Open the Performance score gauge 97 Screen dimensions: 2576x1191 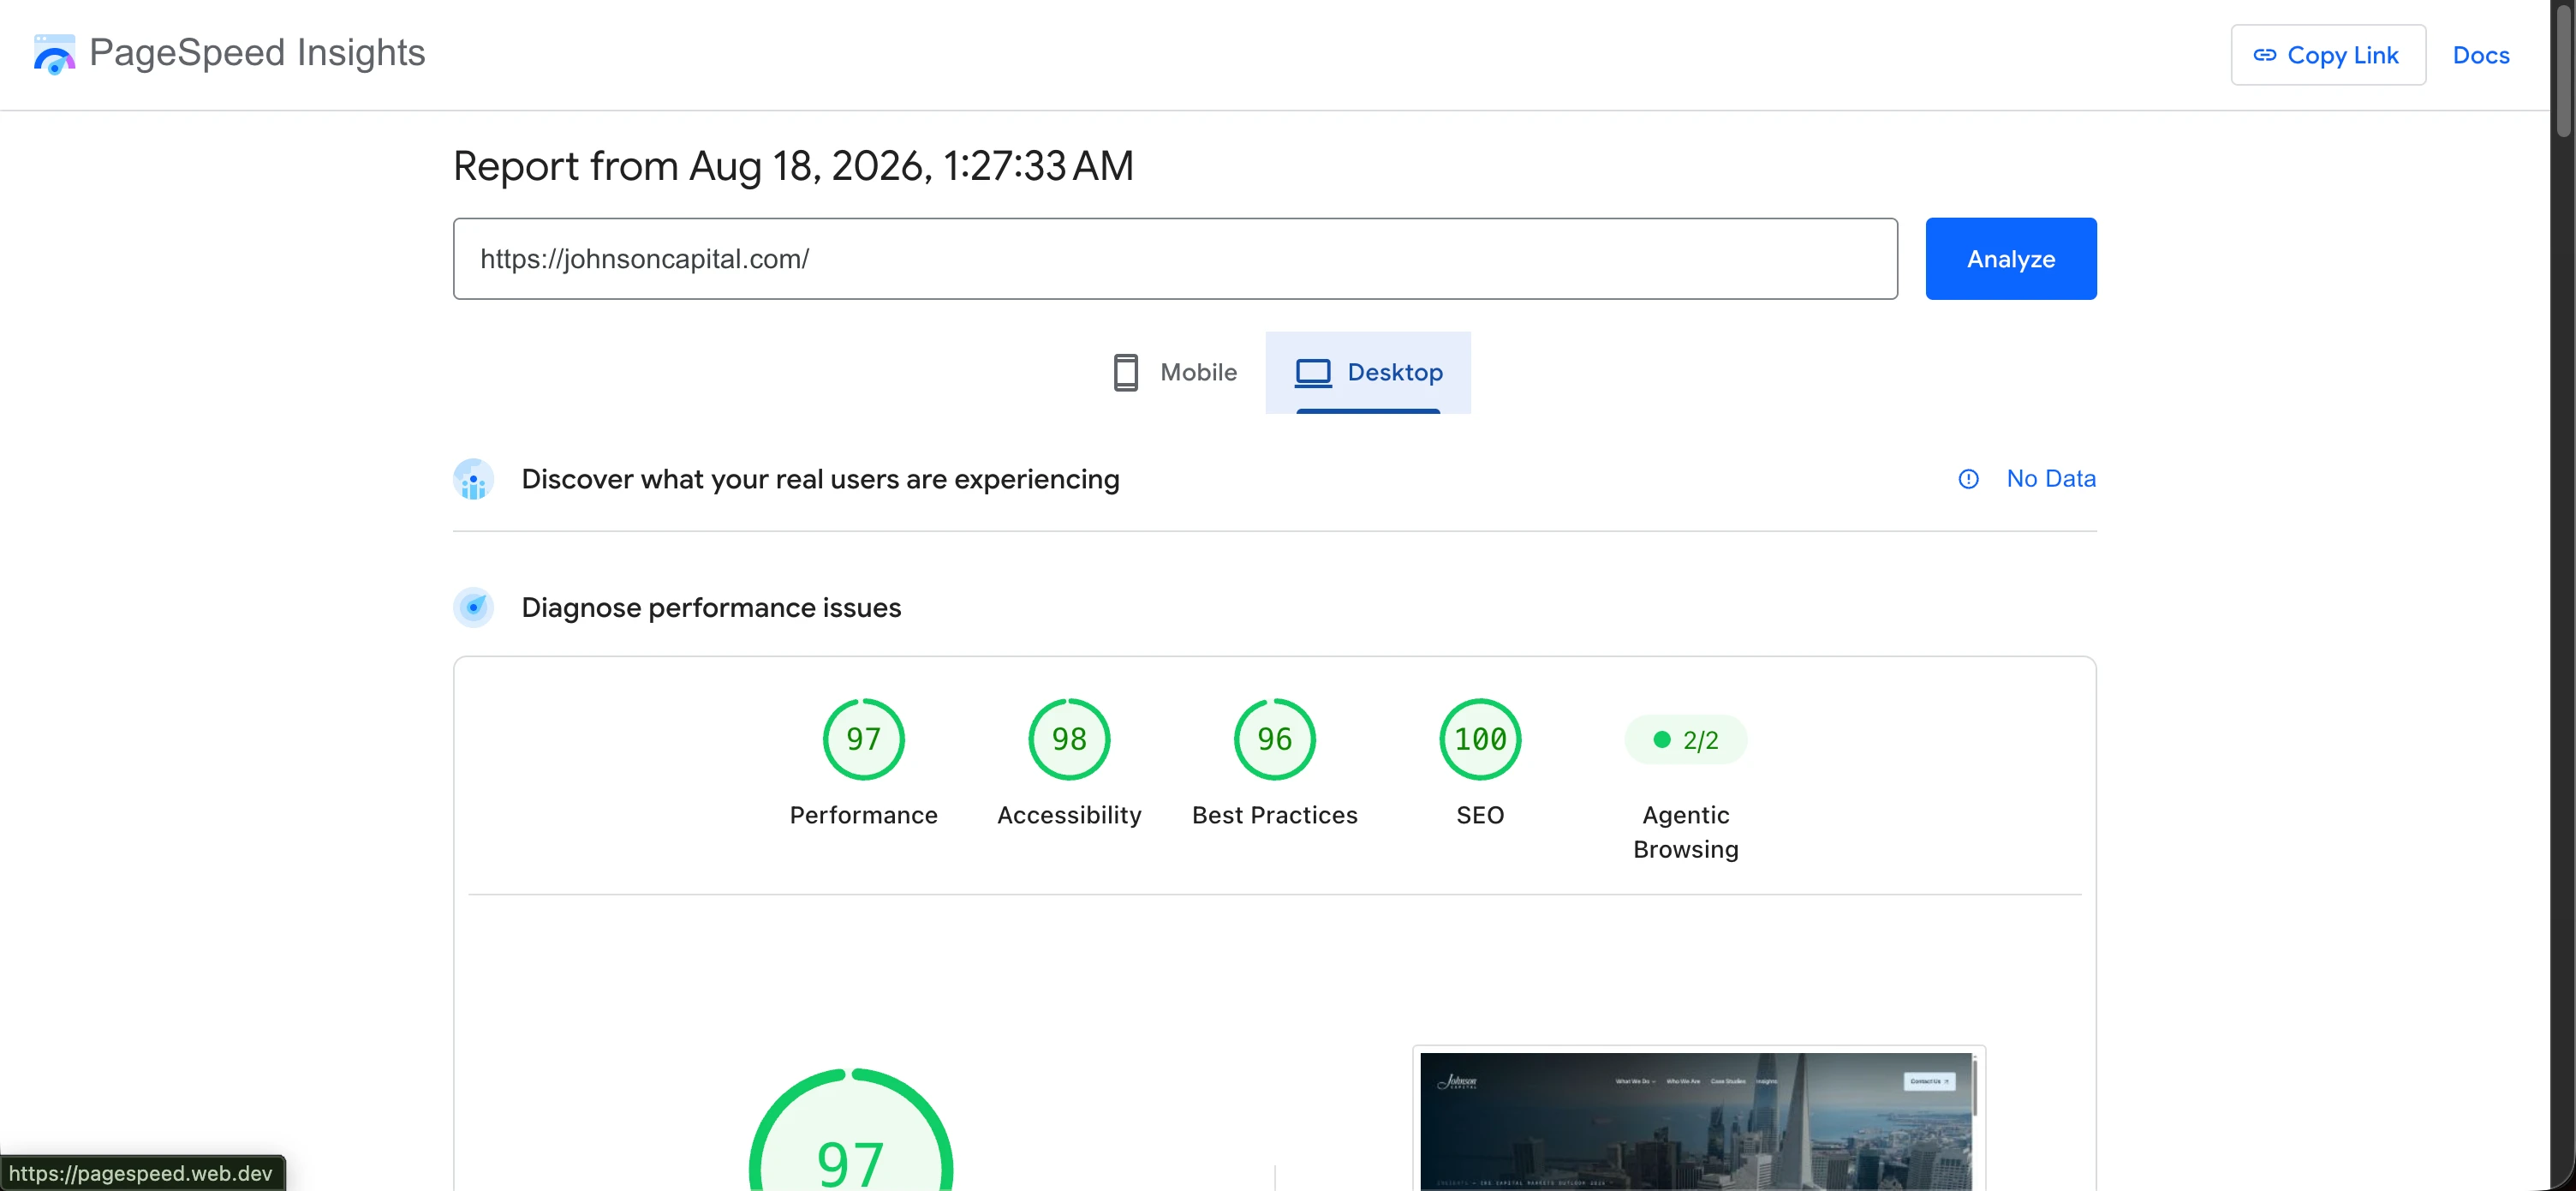(x=863, y=739)
